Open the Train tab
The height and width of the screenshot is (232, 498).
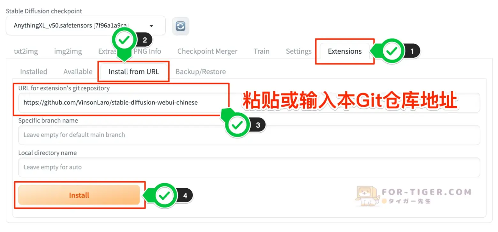pos(261,51)
